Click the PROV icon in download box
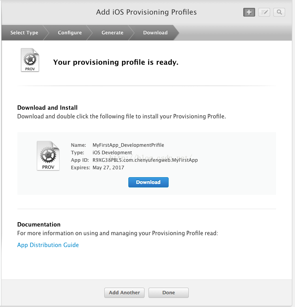 pyautogui.click(x=48, y=156)
